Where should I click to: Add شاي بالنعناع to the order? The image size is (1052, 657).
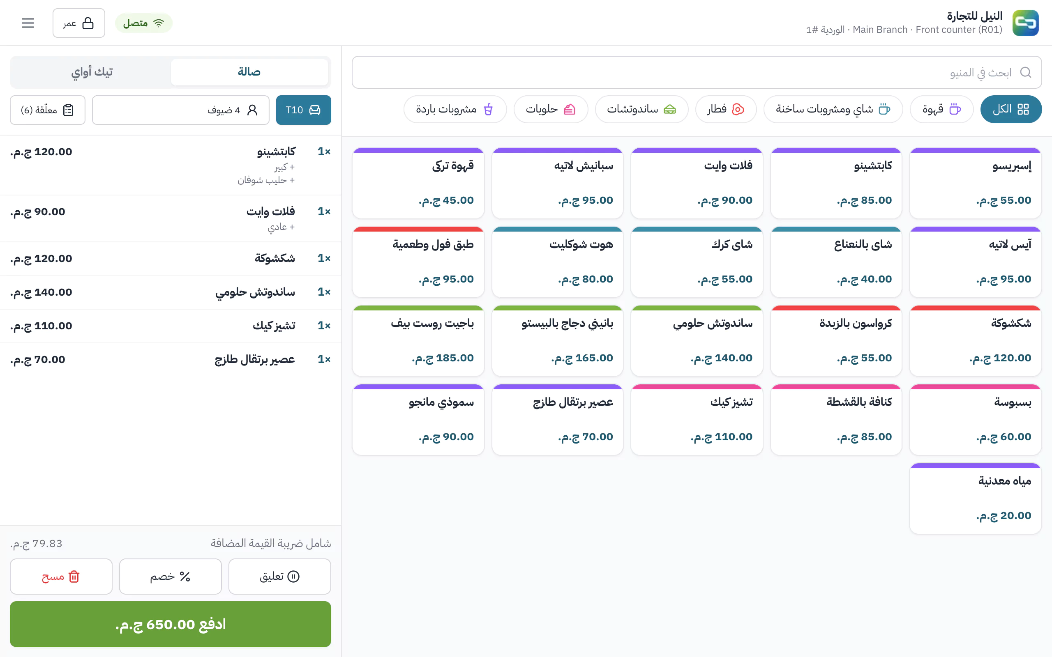coord(836,262)
